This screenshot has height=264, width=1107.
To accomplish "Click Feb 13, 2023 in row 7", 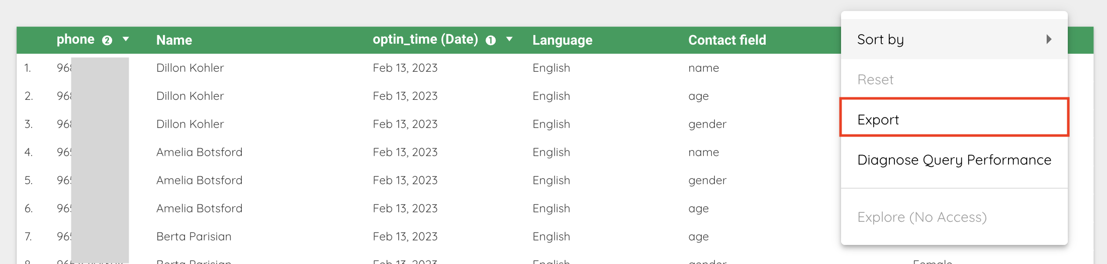I will [405, 236].
